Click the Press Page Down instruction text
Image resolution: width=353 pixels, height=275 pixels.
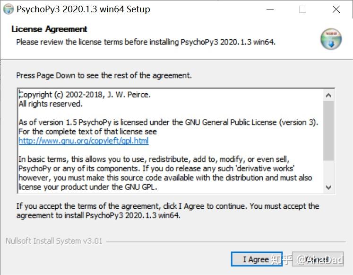[104, 75]
